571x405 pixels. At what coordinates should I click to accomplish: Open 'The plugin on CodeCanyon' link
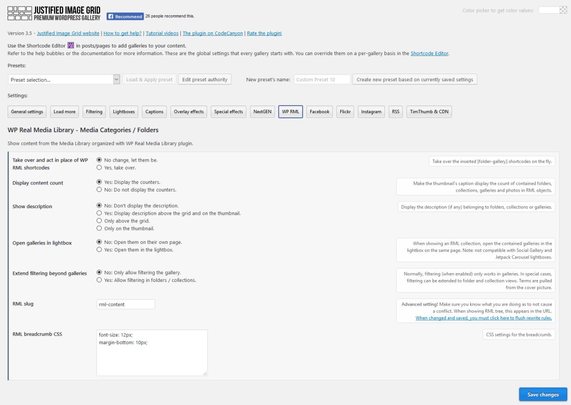[213, 33]
